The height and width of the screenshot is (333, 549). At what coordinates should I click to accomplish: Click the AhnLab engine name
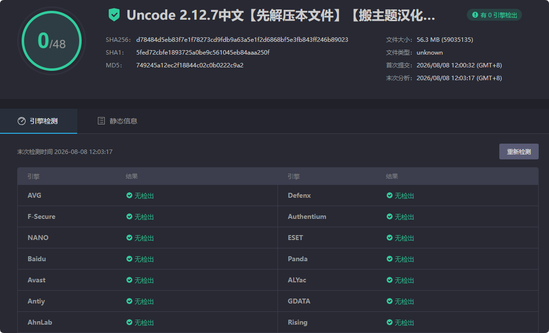tap(39, 323)
